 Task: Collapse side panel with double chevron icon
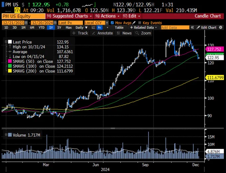click(192, 28)
